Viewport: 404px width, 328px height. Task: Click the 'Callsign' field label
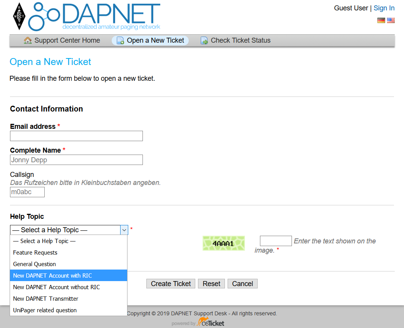click(22, 175)
